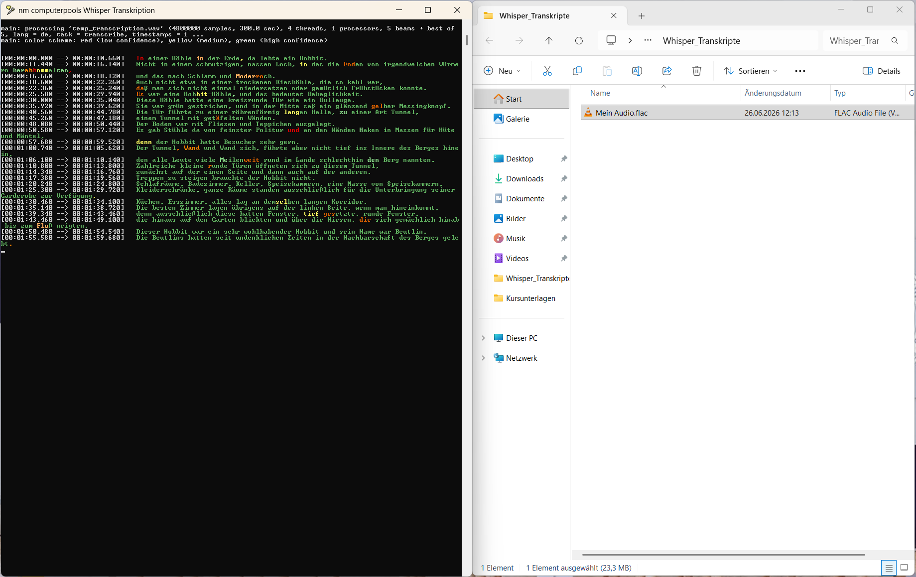Click the Delete trash icon
This screenshot has height=577, width=916.
coord(697,71)
